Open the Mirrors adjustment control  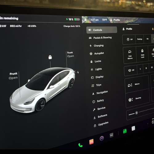click(x=137, y=84)
